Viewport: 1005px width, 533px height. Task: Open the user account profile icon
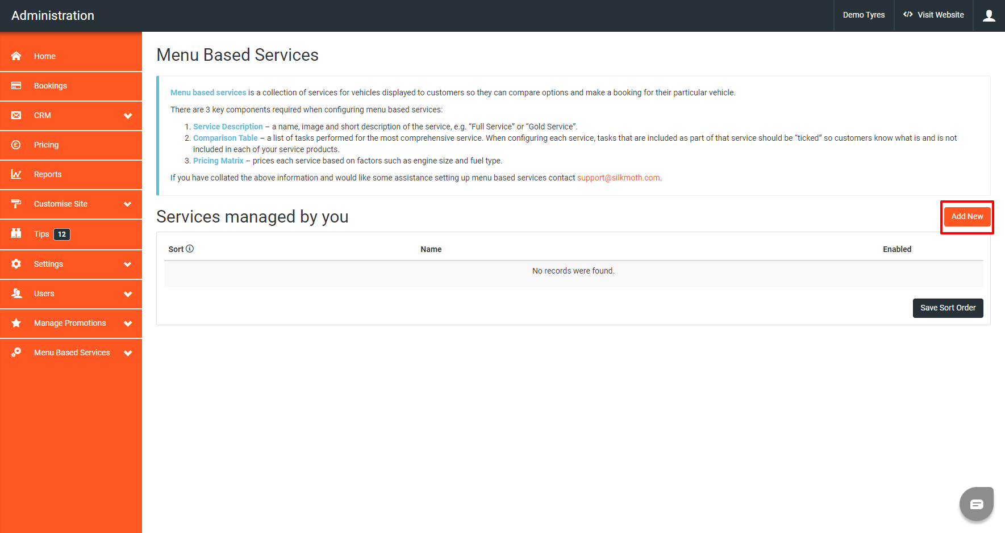(989, 15)
